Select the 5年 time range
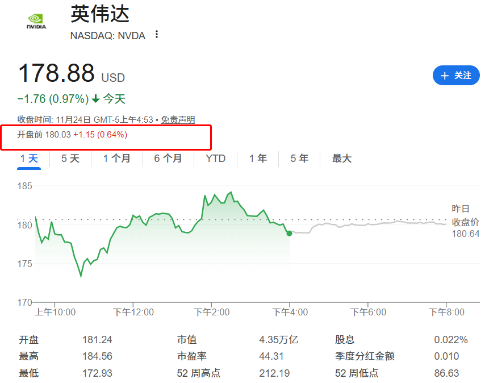Viewport: 485px width, 383px height. pos(299,159)
